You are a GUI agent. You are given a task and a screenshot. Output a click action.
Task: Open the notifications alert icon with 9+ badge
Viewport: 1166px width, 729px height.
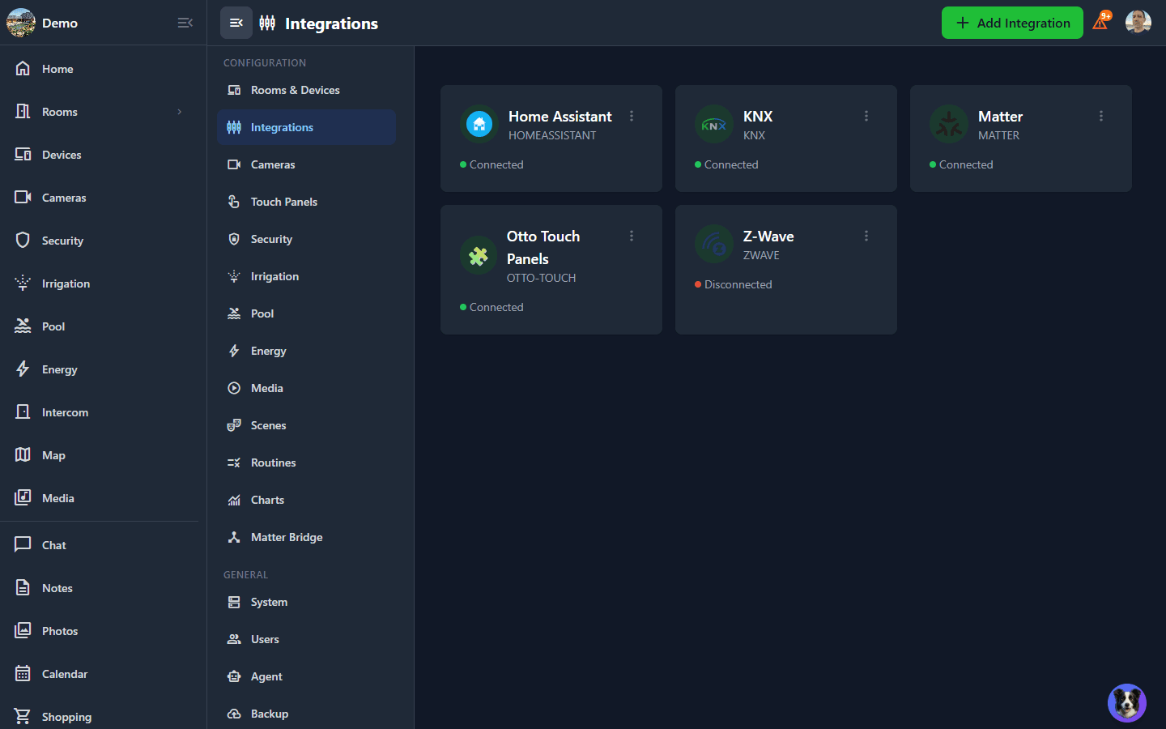(1100, 22)
